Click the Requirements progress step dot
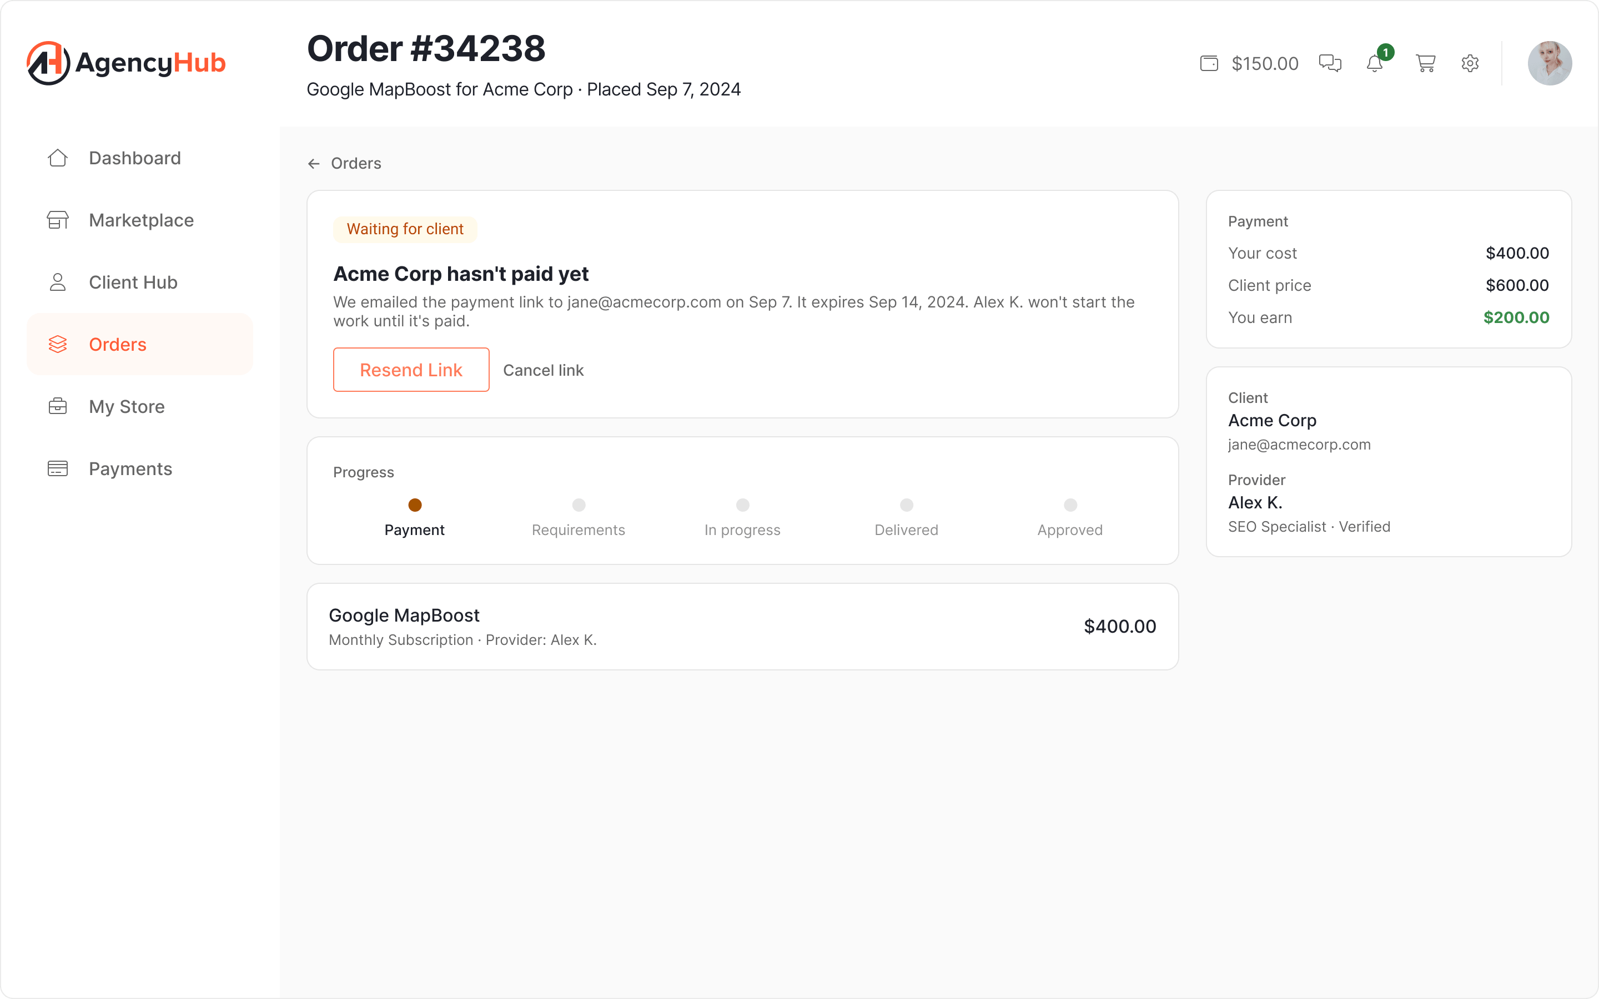 tap(578, 505)
